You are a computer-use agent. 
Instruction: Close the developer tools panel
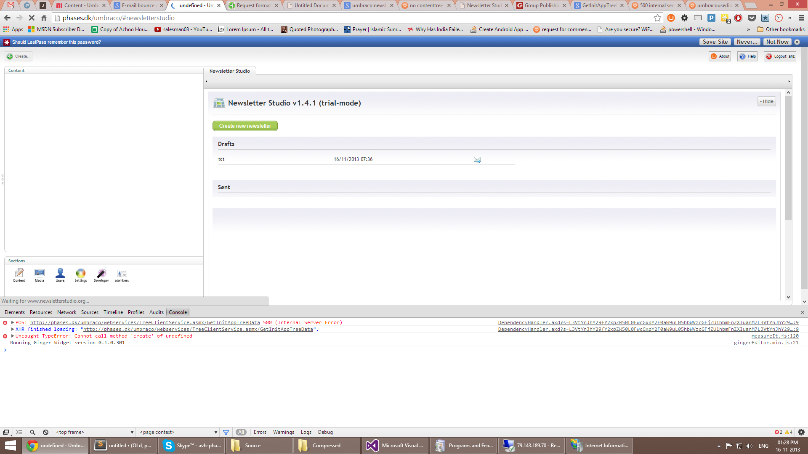coord(803,312)
